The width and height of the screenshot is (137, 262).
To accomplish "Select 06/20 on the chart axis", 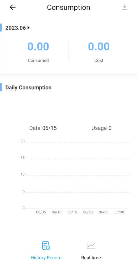I will pyautogui.click(x=88, y=212).
